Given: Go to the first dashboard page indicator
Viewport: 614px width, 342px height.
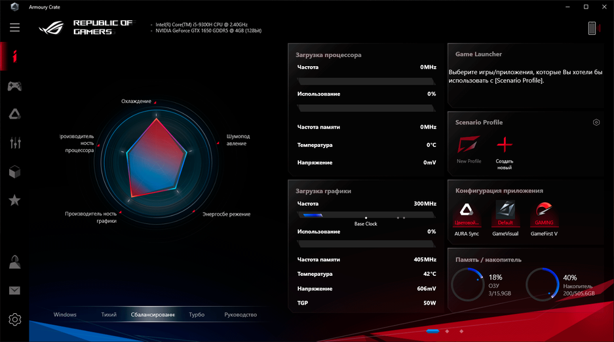Looking at the screenshot, I should pos(432,331).
